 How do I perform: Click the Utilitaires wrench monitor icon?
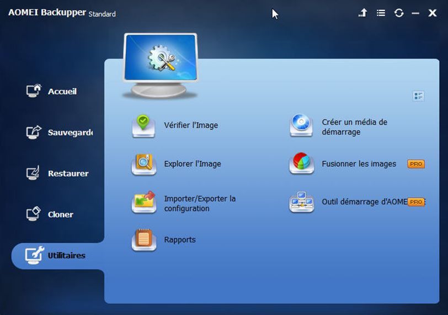point(35,255)
